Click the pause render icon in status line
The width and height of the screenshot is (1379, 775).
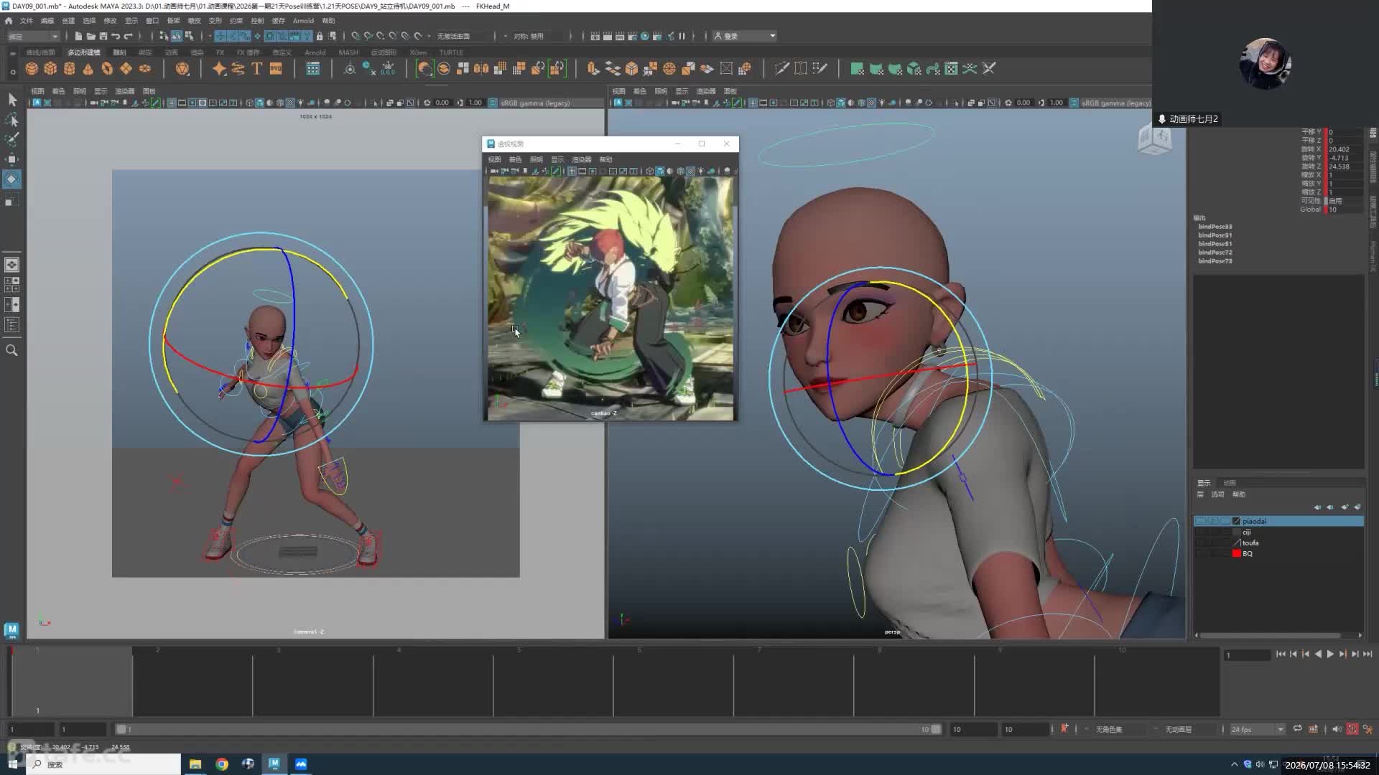point(682,36)
